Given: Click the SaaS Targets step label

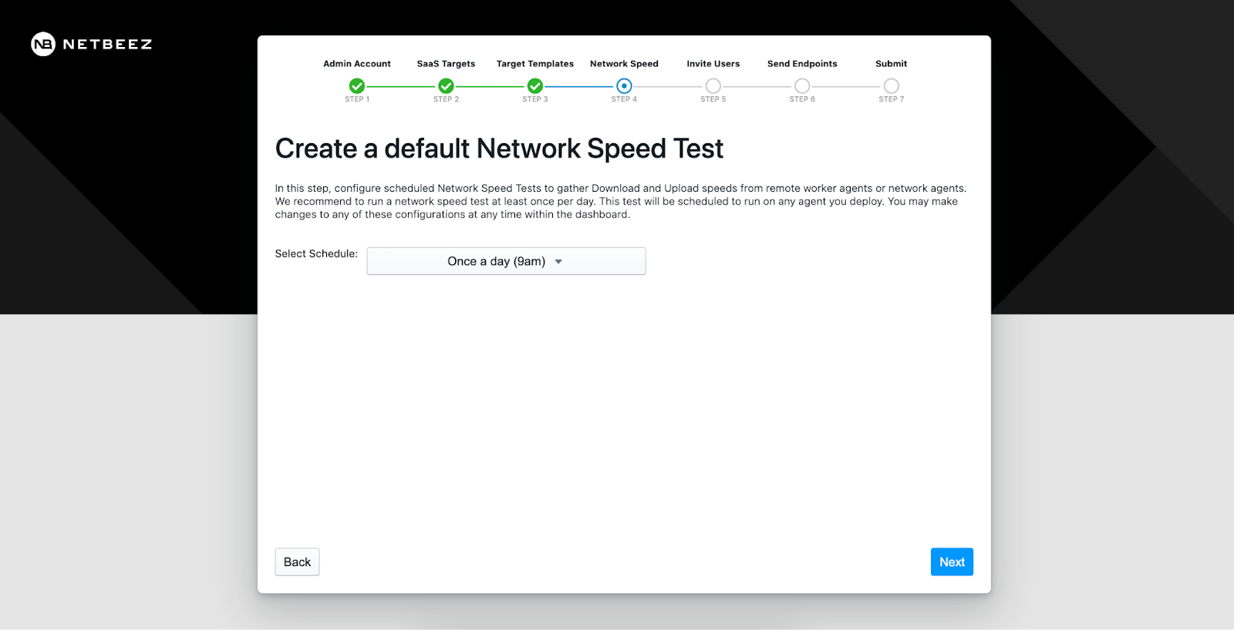Looking at the screenshot, I should [x=446, y=64].
